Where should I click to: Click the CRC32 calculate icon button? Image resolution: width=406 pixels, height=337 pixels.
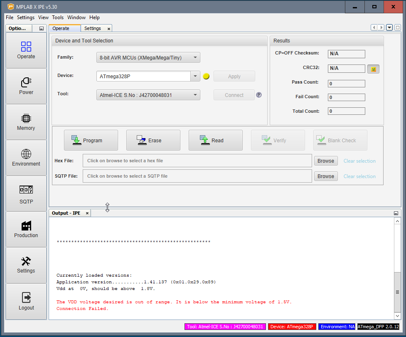373,69
